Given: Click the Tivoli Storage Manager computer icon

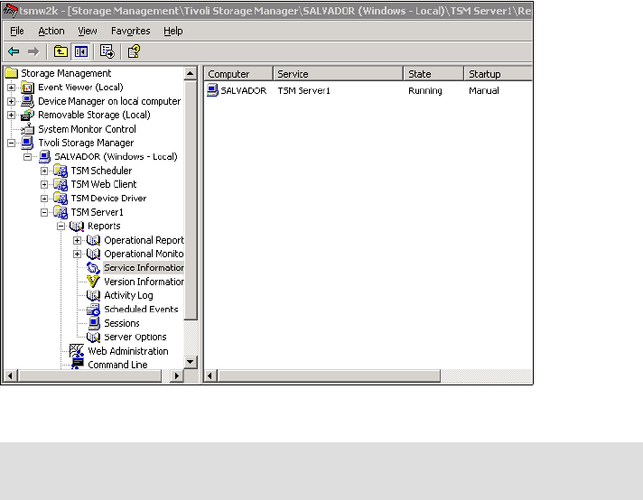Looking at the screenshot, I should pos(27,143).
